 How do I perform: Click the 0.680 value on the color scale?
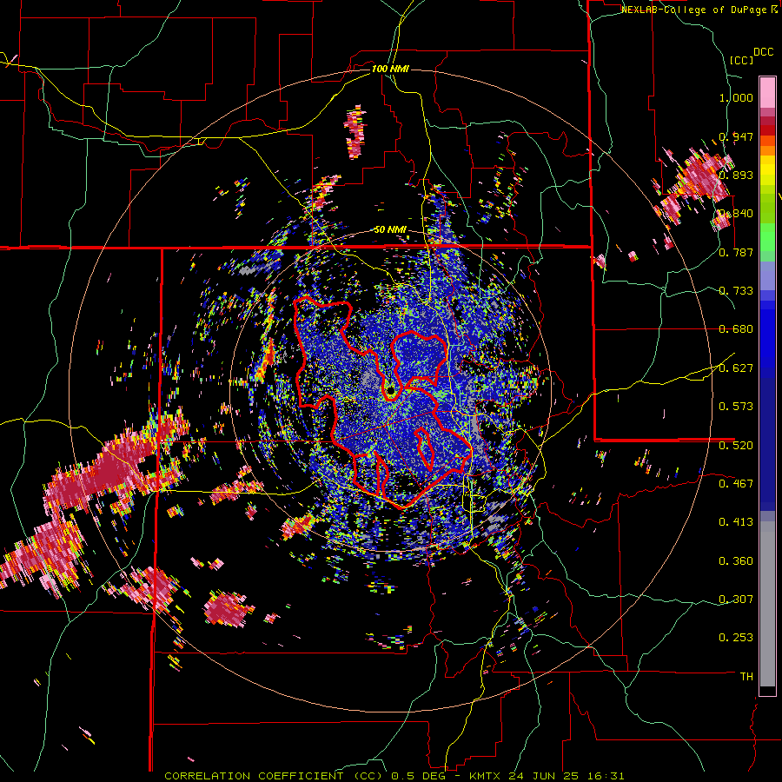pos(736,329)
